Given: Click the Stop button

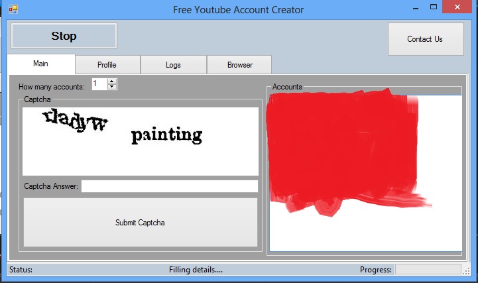Looking at the screenshot, I should (64, 36).
